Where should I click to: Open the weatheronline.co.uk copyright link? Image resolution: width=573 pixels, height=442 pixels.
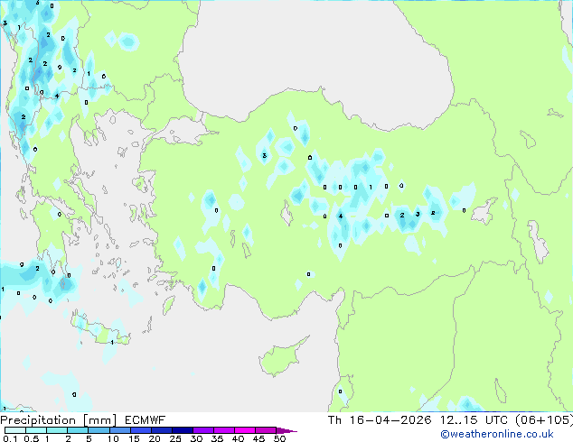pyautogui.click(x=497, y=434)
